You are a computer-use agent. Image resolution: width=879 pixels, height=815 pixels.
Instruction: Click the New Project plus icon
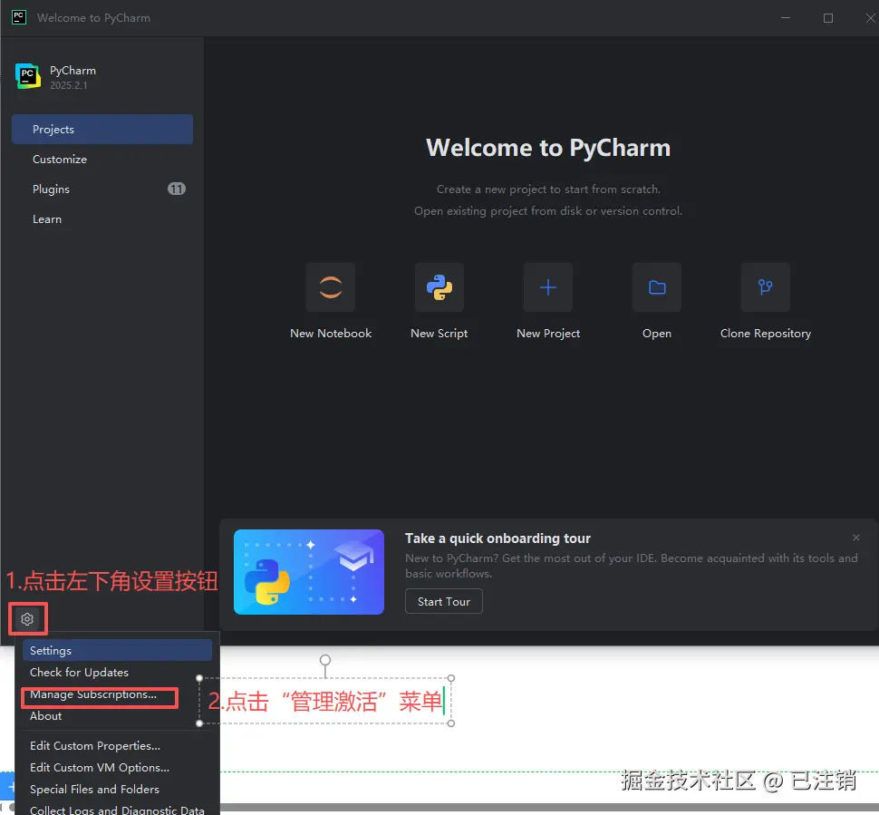point(547,287)
